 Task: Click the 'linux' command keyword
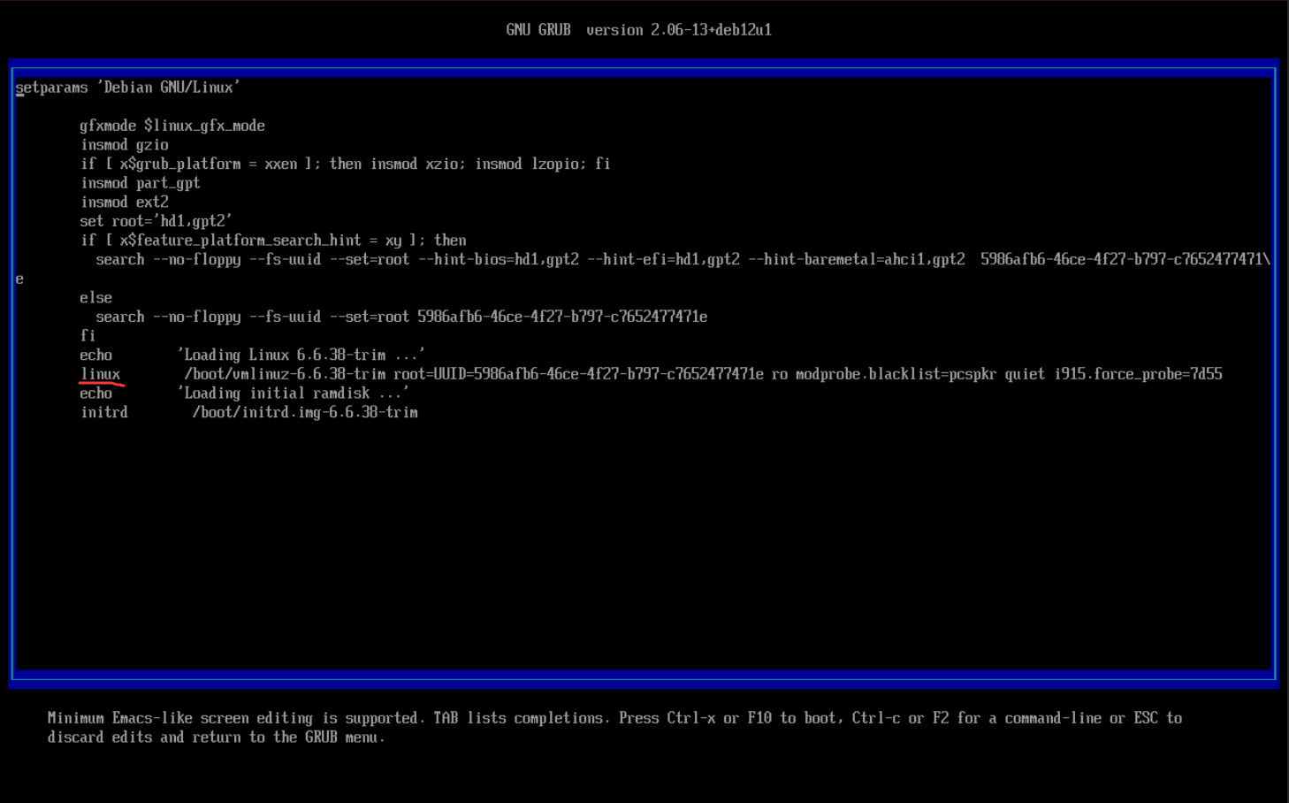(100, 375)
